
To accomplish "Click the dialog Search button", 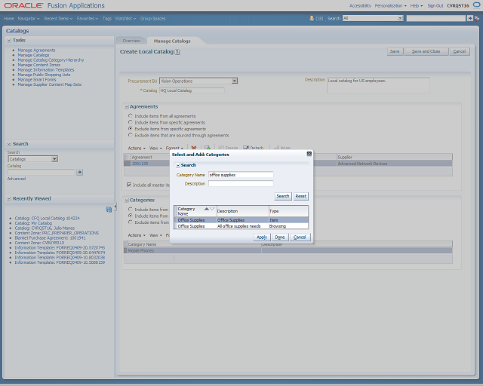I will click(283, 196).
